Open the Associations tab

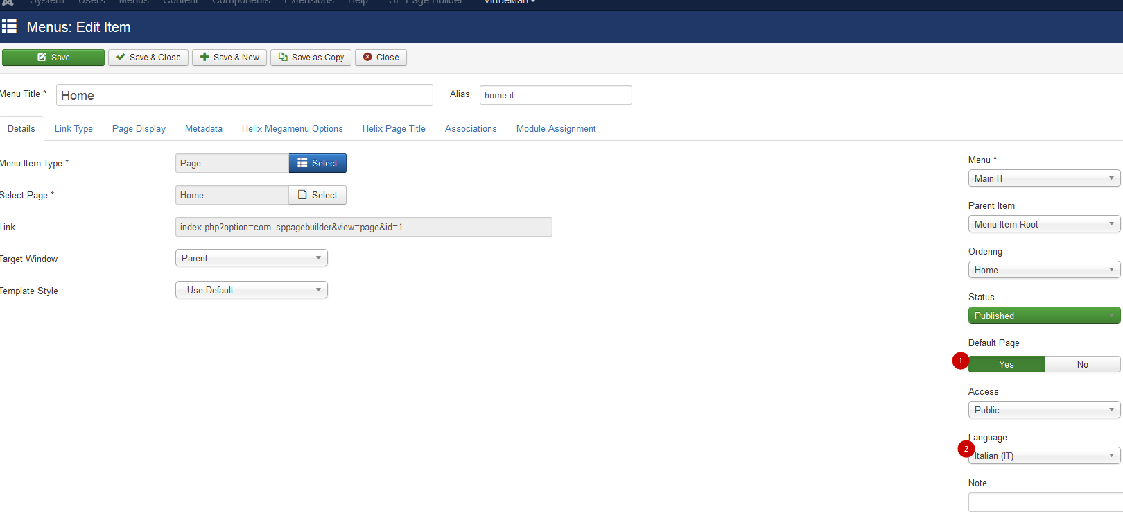click(x=471, y=128)
